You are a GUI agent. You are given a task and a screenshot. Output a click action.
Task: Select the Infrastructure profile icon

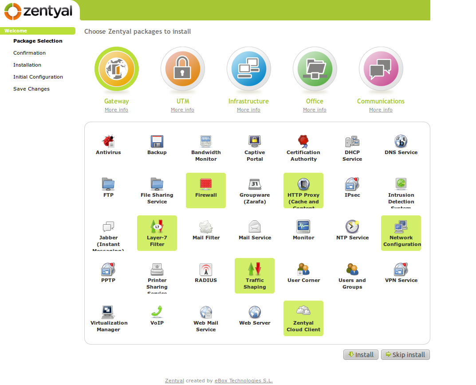[x=248, y=69]
